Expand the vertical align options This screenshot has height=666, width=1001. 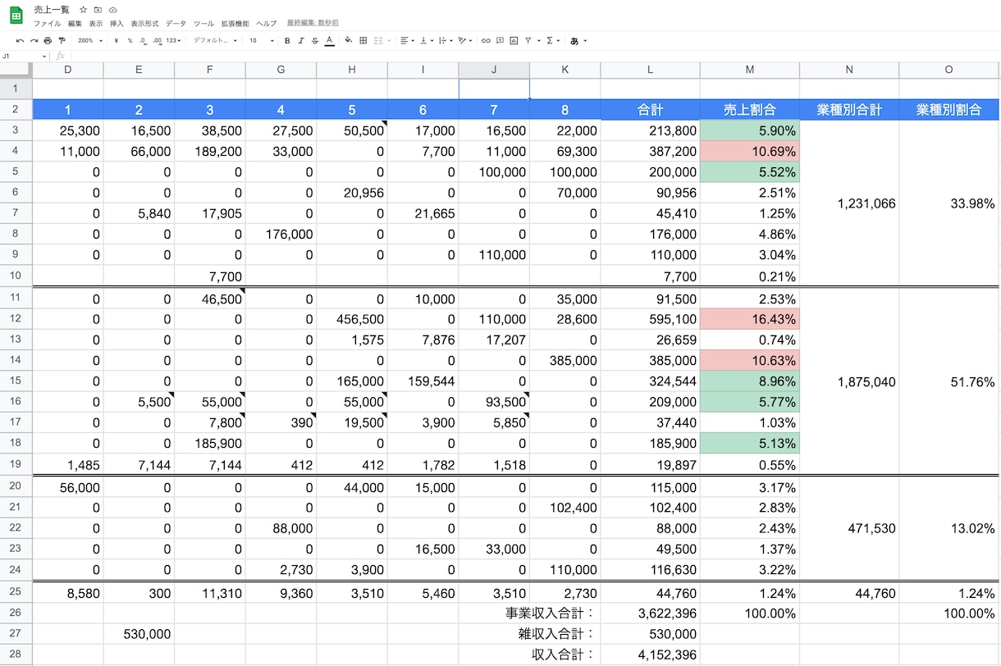[x=427, y=40]
